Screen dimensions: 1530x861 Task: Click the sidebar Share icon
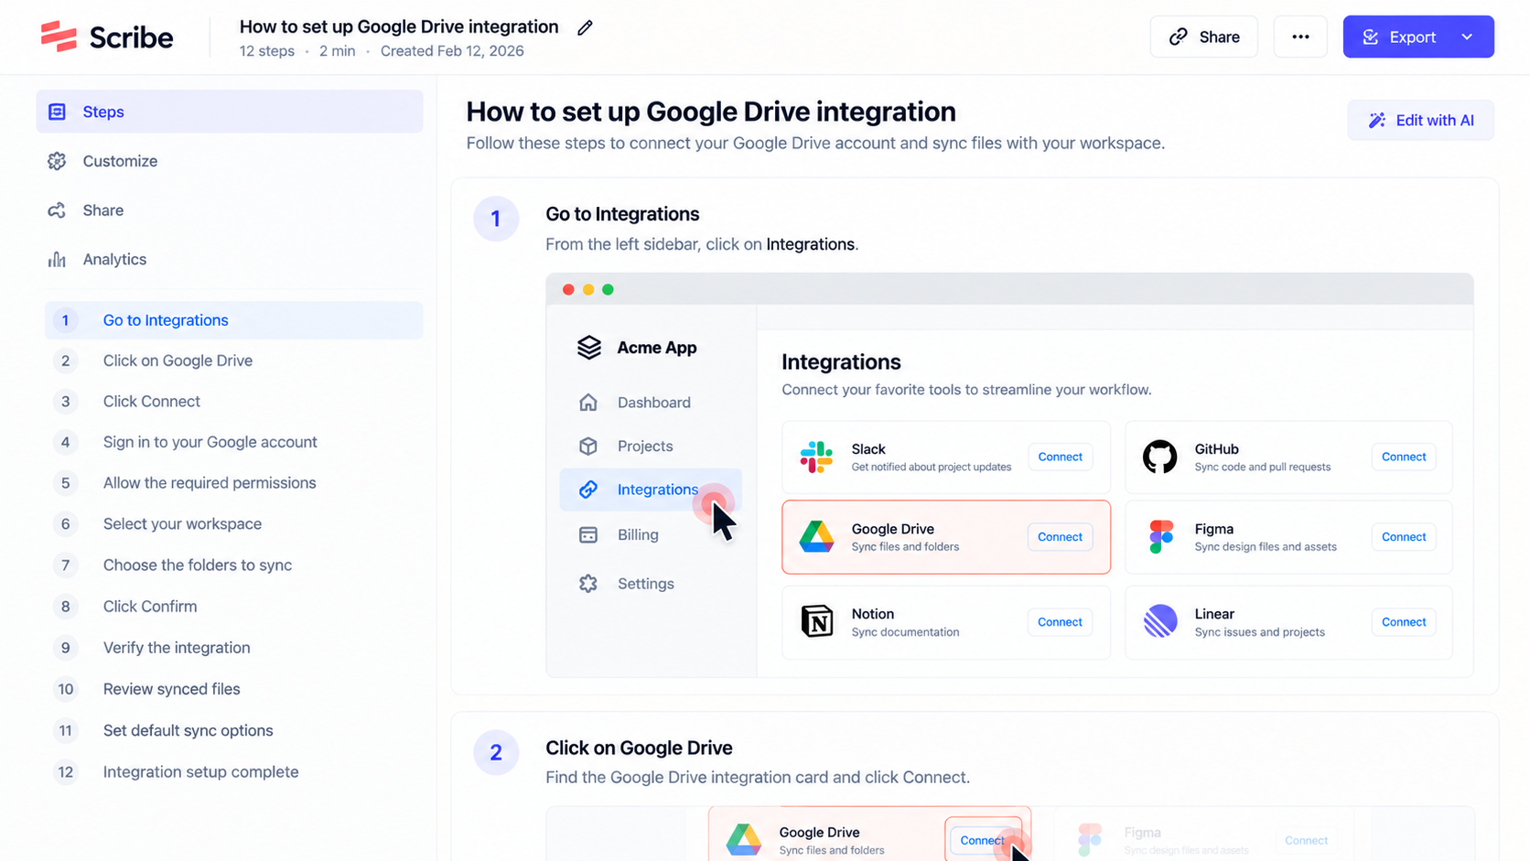[57, 210]
